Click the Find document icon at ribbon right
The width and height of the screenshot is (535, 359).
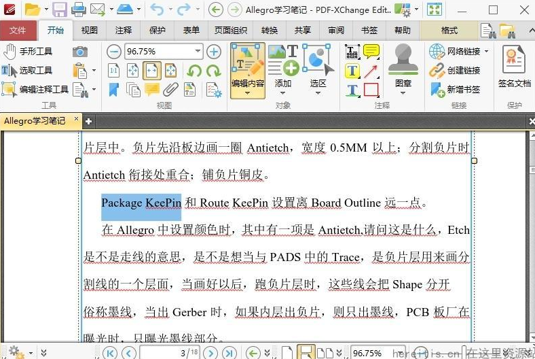(488, 31)
